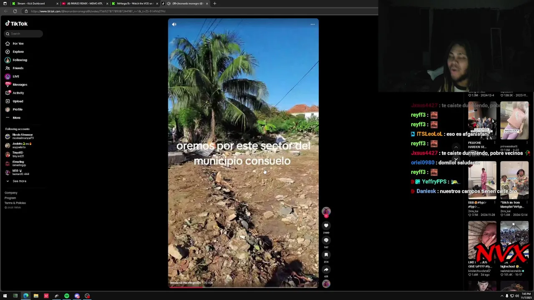Open the PELUCHE HARDEN video thumbnail
The width and height of the screenshot is (534, 300).
(x=482, y=120)
